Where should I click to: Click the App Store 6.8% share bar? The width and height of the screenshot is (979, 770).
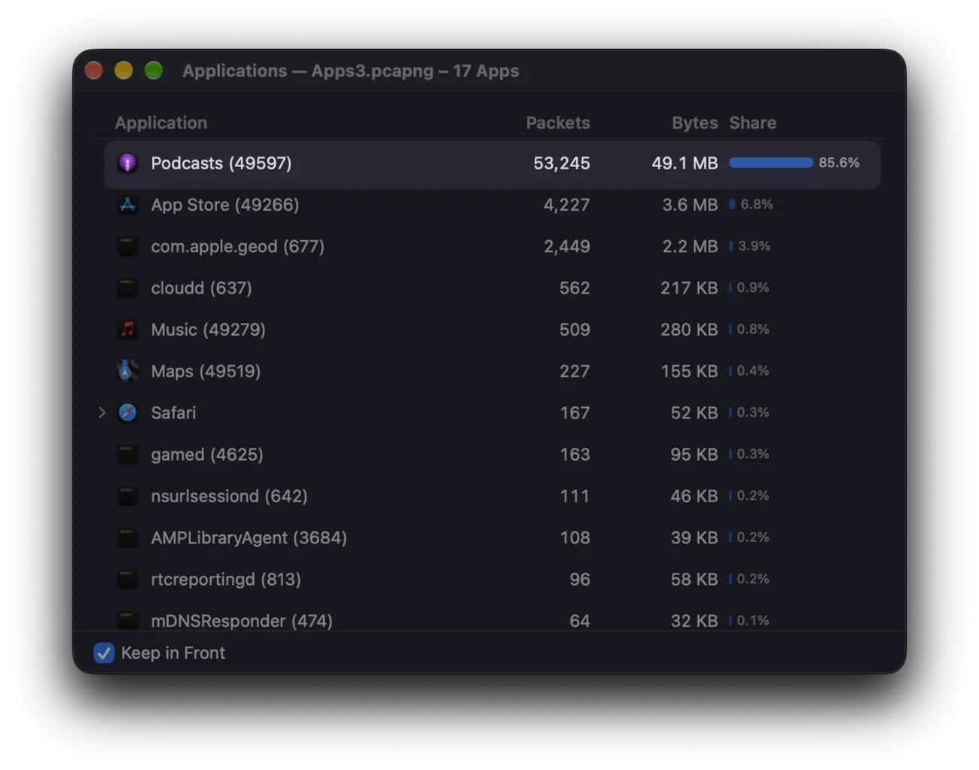tap(732, 204)
